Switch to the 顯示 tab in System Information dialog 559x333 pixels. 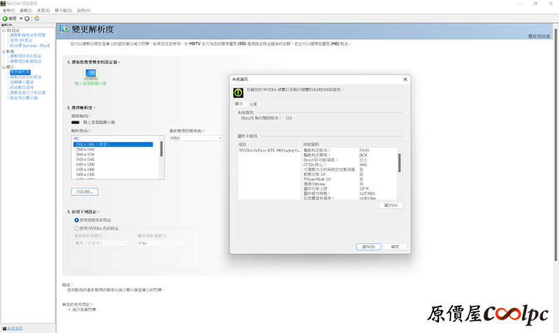239,104
